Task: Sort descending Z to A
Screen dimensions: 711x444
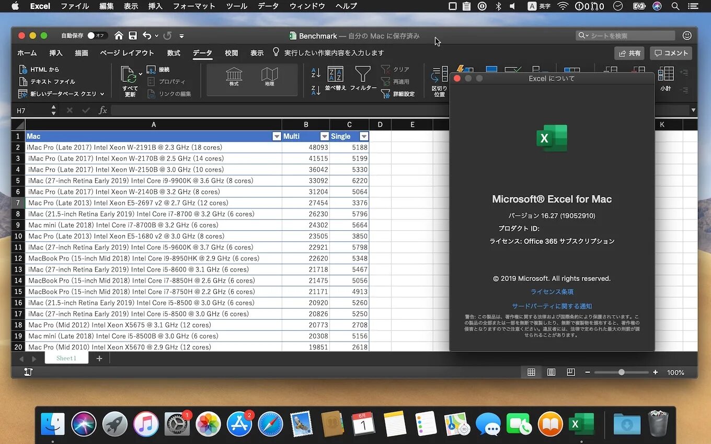Action: coord(316,90)
